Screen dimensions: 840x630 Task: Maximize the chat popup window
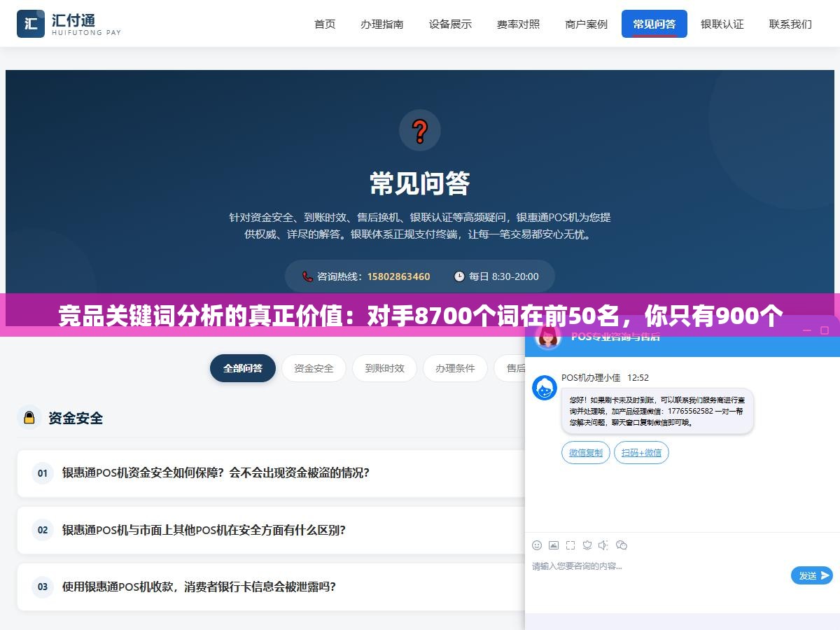[825, 330]
